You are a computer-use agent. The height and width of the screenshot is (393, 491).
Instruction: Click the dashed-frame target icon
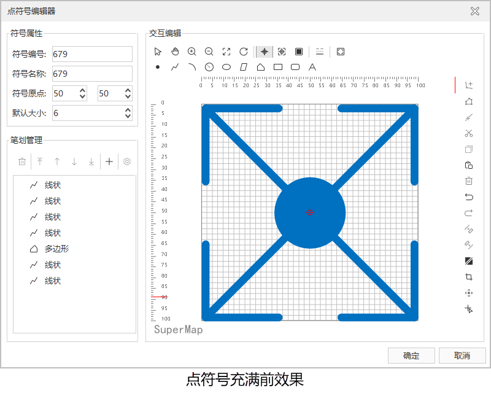tap(282, 52)
